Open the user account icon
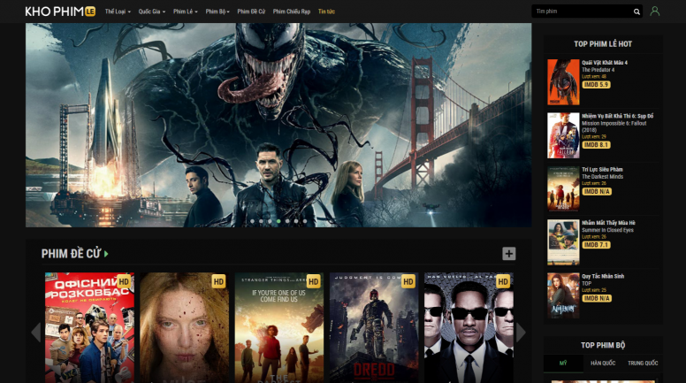 pos(655,11)
